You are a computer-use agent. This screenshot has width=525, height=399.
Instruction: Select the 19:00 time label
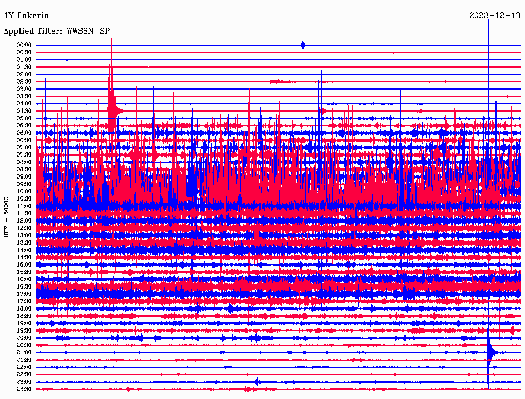point(24,323)
